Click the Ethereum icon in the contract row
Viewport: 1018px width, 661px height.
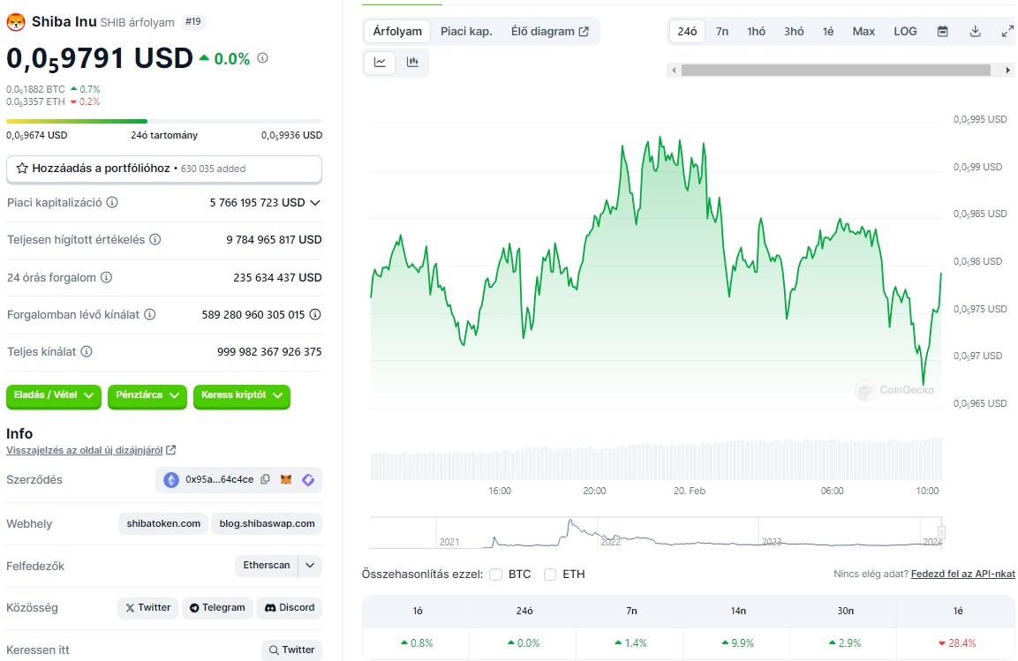pos(170,479)
